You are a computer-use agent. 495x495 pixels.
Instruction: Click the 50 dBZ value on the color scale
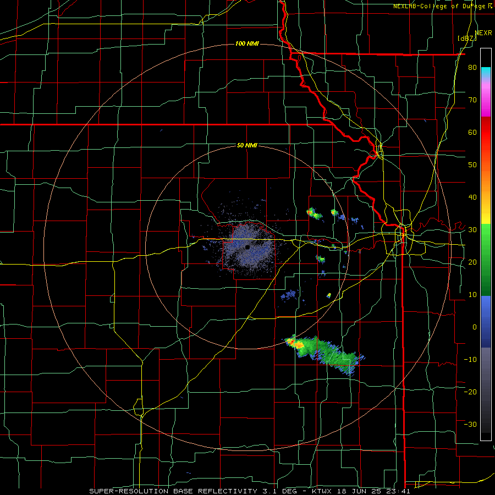(472, 165)
